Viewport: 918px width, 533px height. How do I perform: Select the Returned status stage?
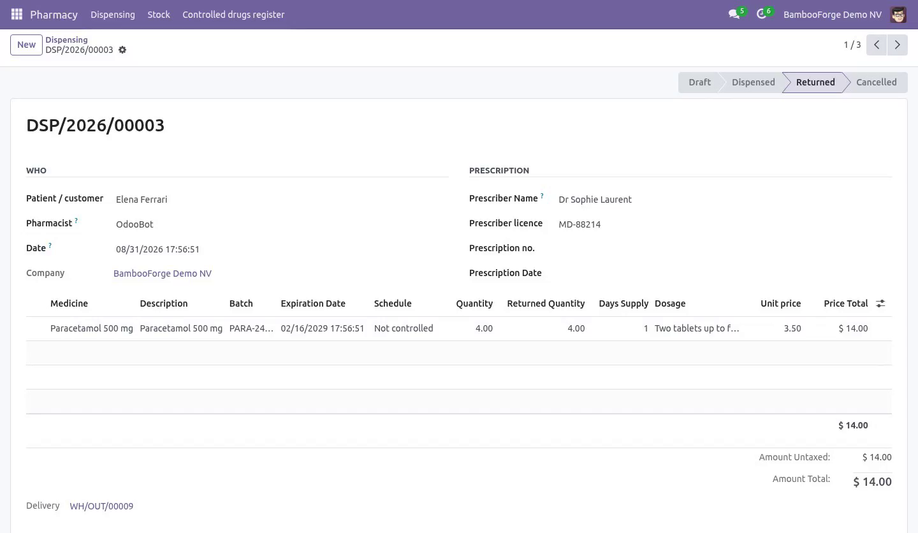tap(815, 82)
